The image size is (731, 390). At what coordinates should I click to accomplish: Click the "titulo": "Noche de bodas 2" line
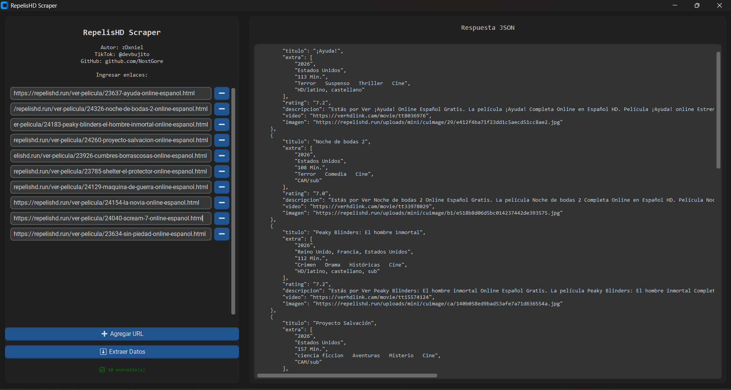click(x=326, y=142)
